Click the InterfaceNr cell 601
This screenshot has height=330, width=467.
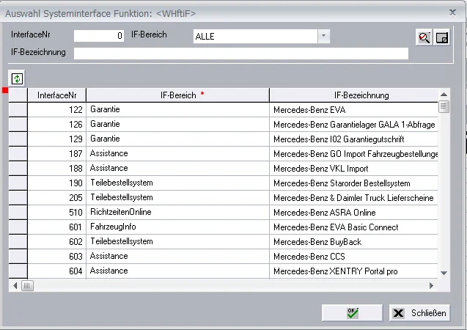tap(56, 227)
